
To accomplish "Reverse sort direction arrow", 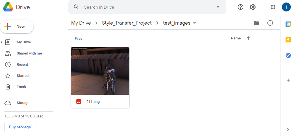I will coord(248,38).
